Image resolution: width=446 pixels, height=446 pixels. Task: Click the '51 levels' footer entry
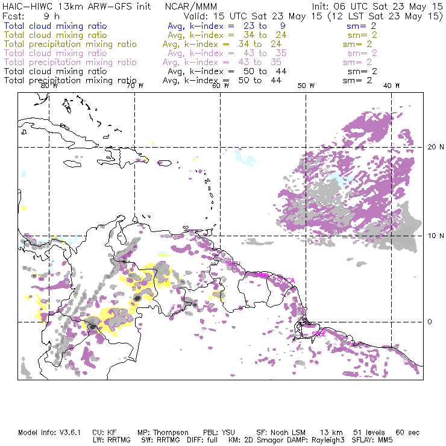[x=369, y=433]
